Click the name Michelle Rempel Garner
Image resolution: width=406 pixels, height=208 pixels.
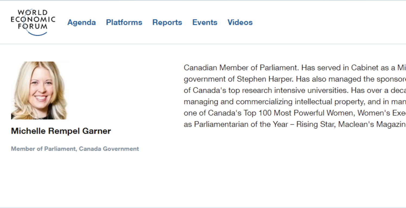tap(61, 131)
